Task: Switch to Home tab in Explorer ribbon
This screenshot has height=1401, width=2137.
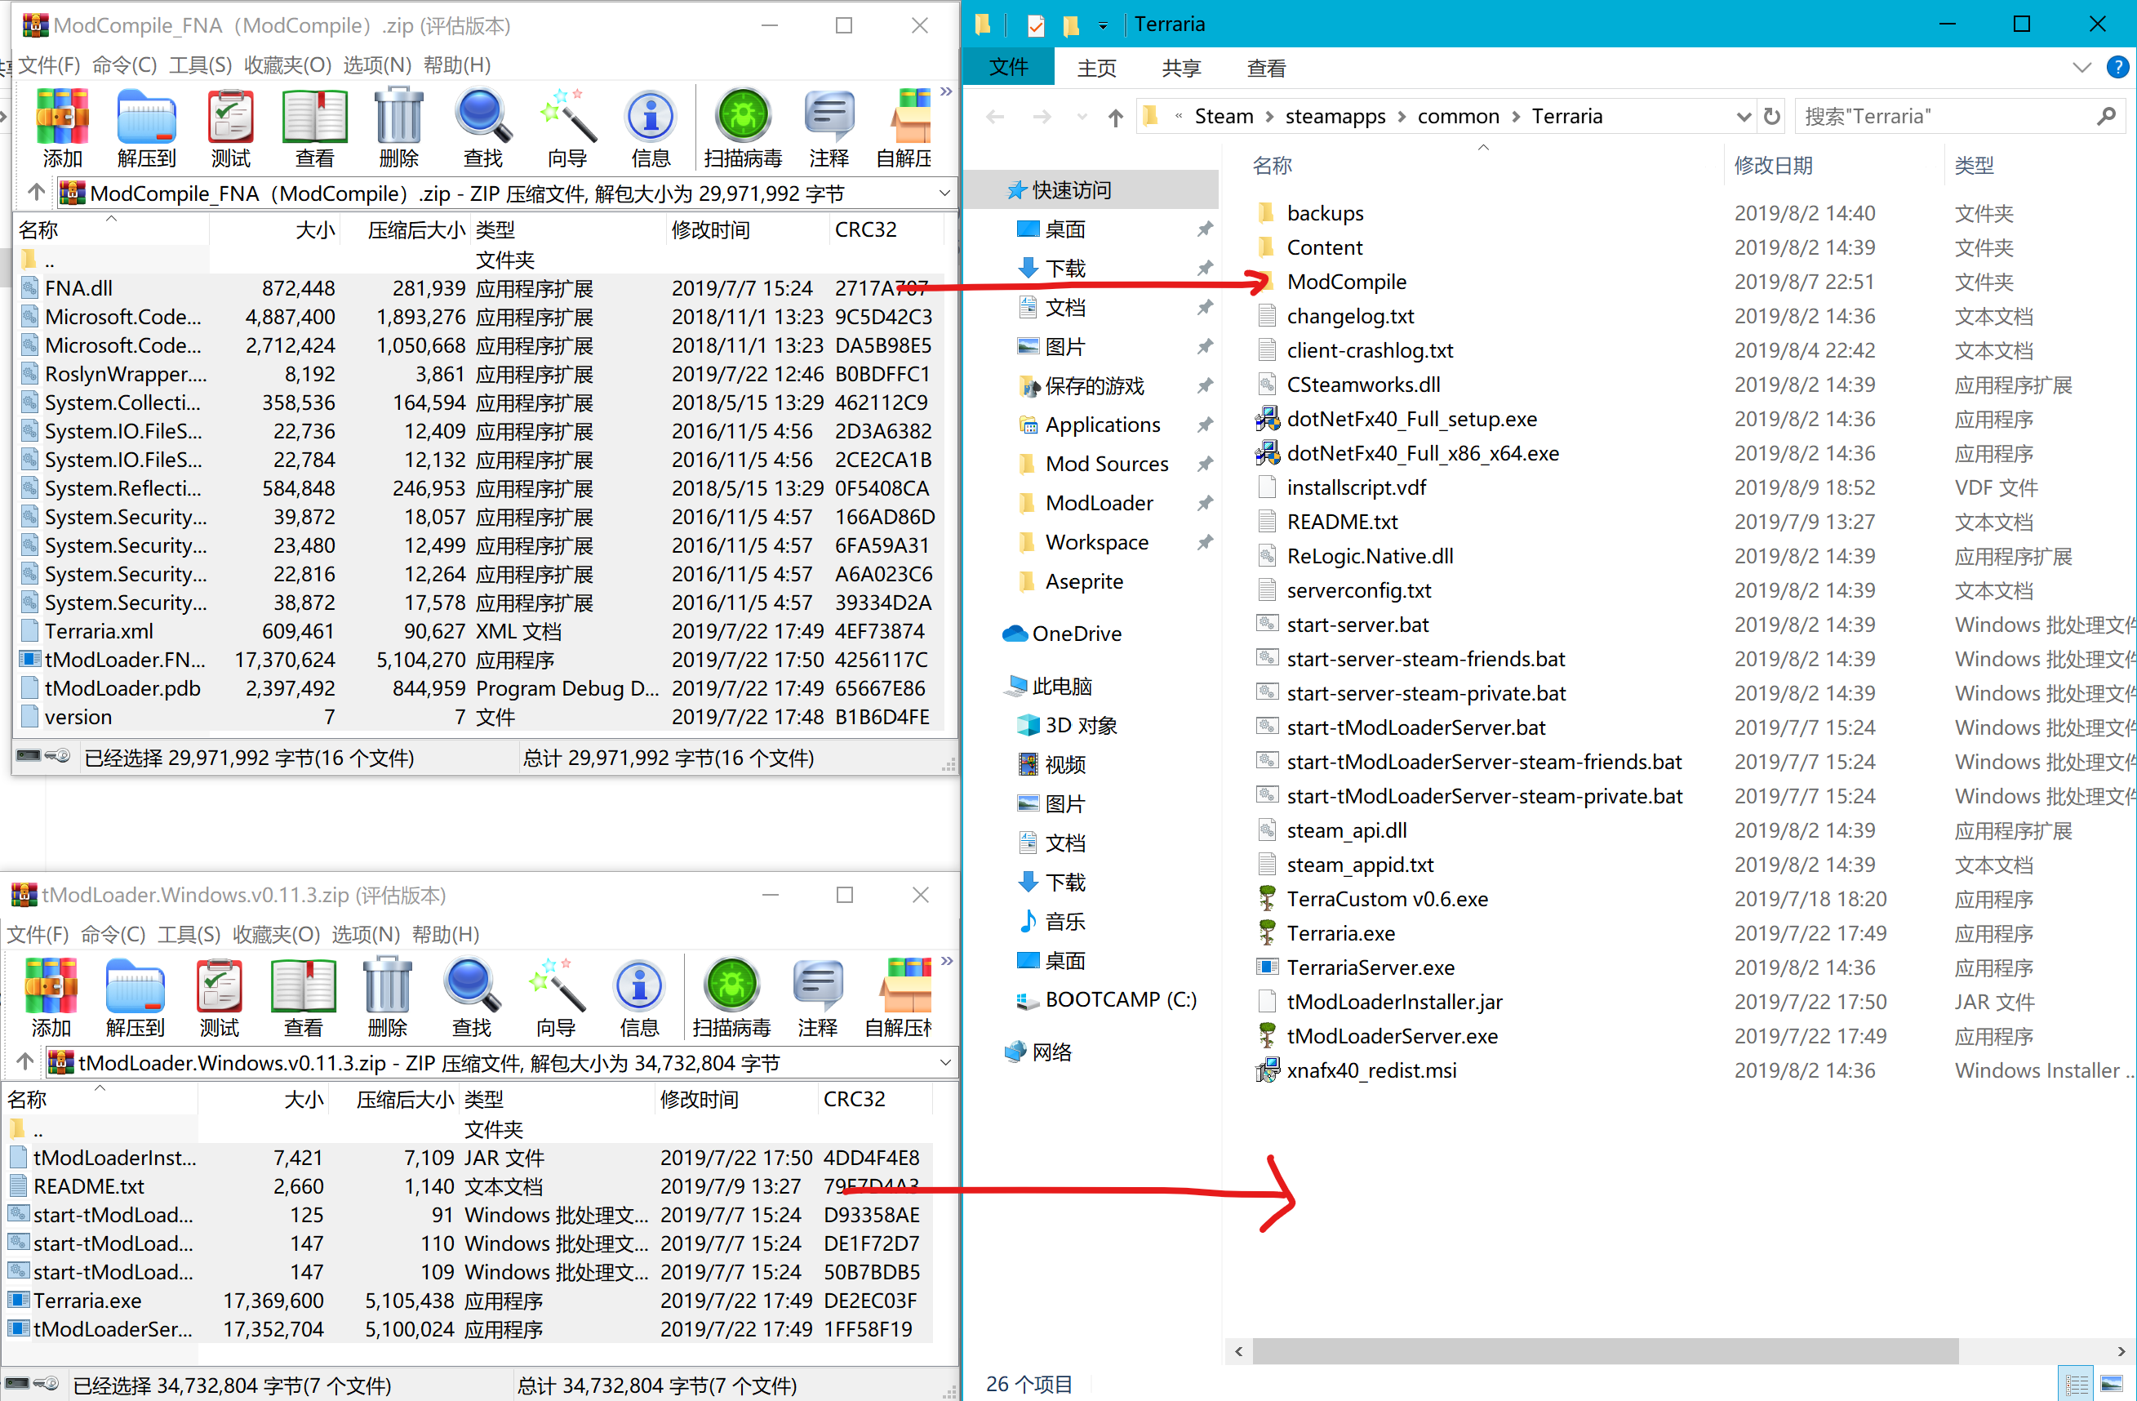Action: 1096,69
